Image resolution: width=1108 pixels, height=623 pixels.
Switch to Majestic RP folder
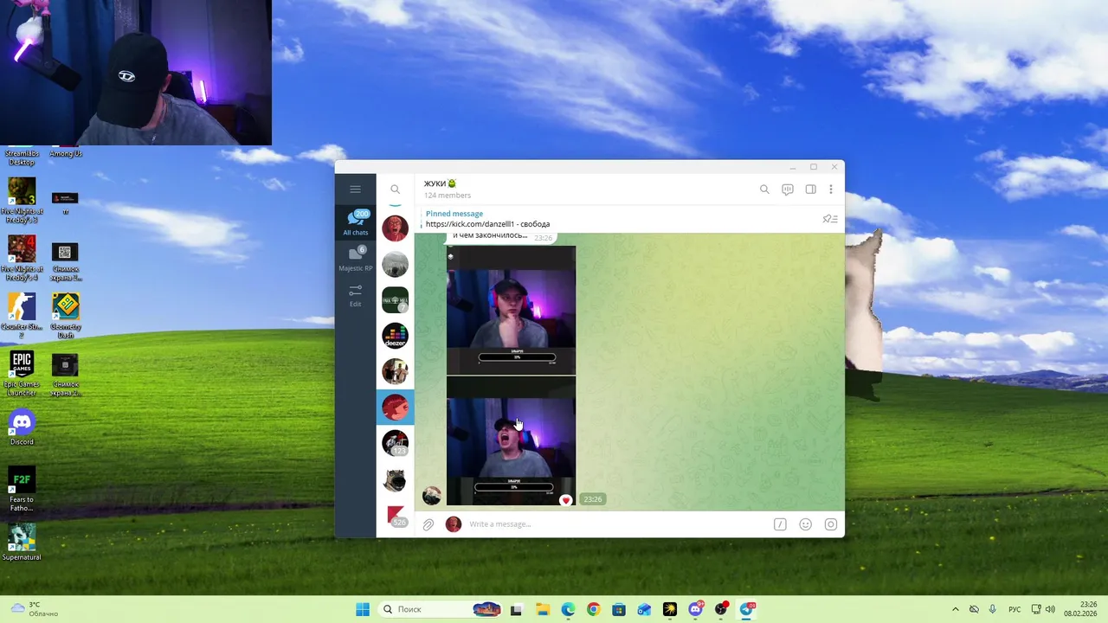pyautogui.click(x=355, y=260)
